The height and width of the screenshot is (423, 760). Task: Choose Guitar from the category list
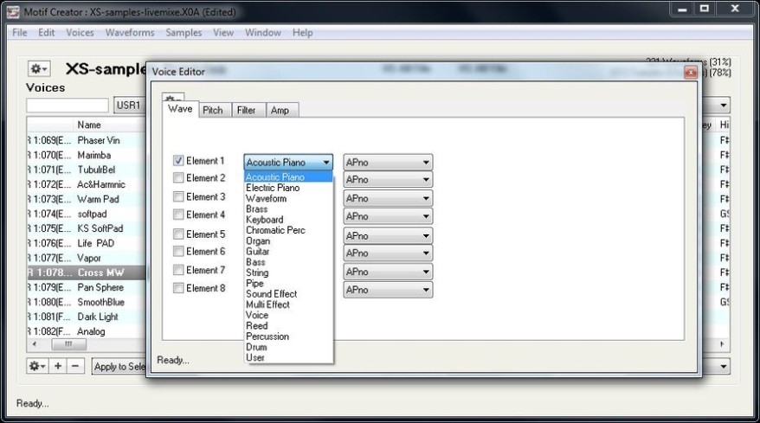(288, 252)
